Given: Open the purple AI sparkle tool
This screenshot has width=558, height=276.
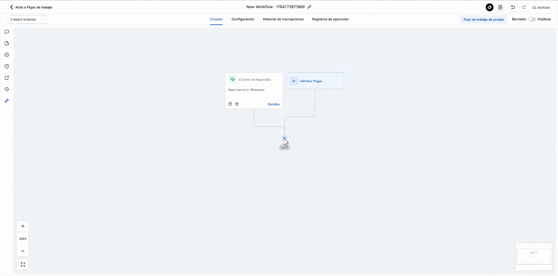Looking at the screenshot, I should click(7, 101).
